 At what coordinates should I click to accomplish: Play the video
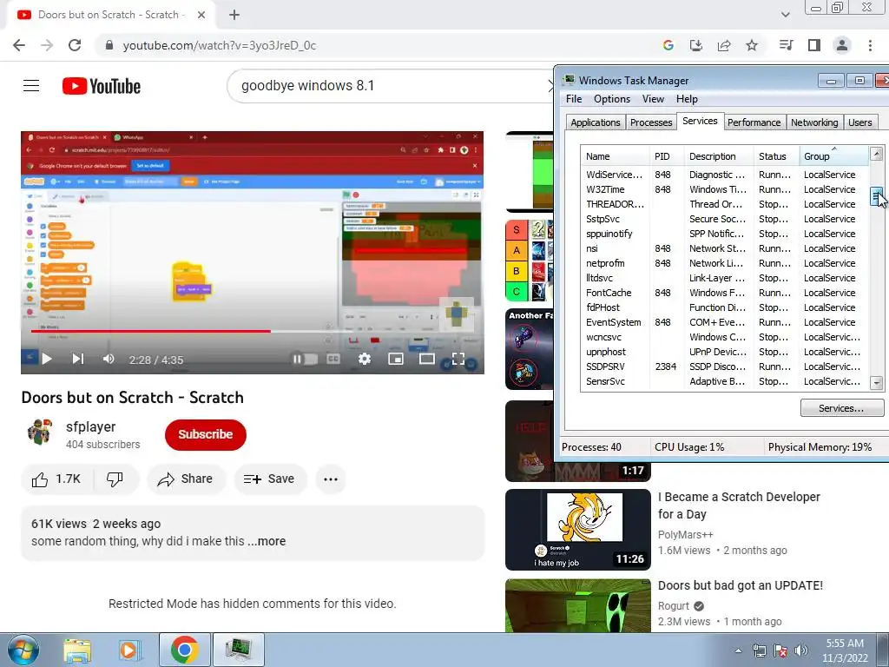[x=47, y=359]
